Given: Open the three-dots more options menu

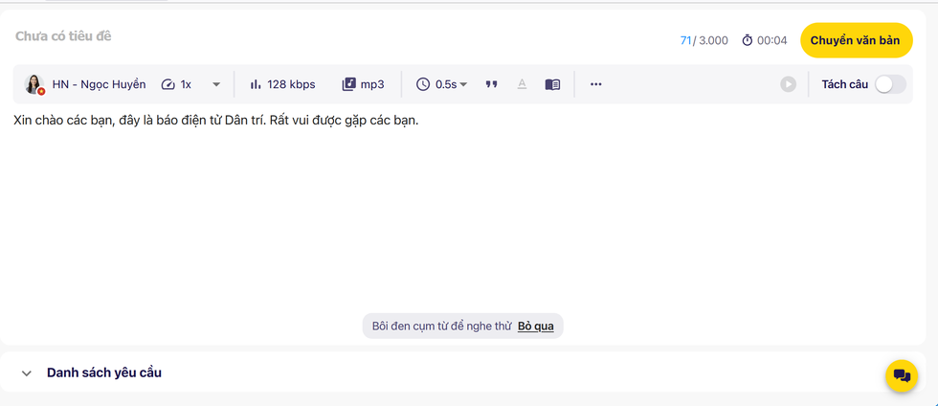Looking at the screenshot, I should pyautogui.click(x=596, y=84).
